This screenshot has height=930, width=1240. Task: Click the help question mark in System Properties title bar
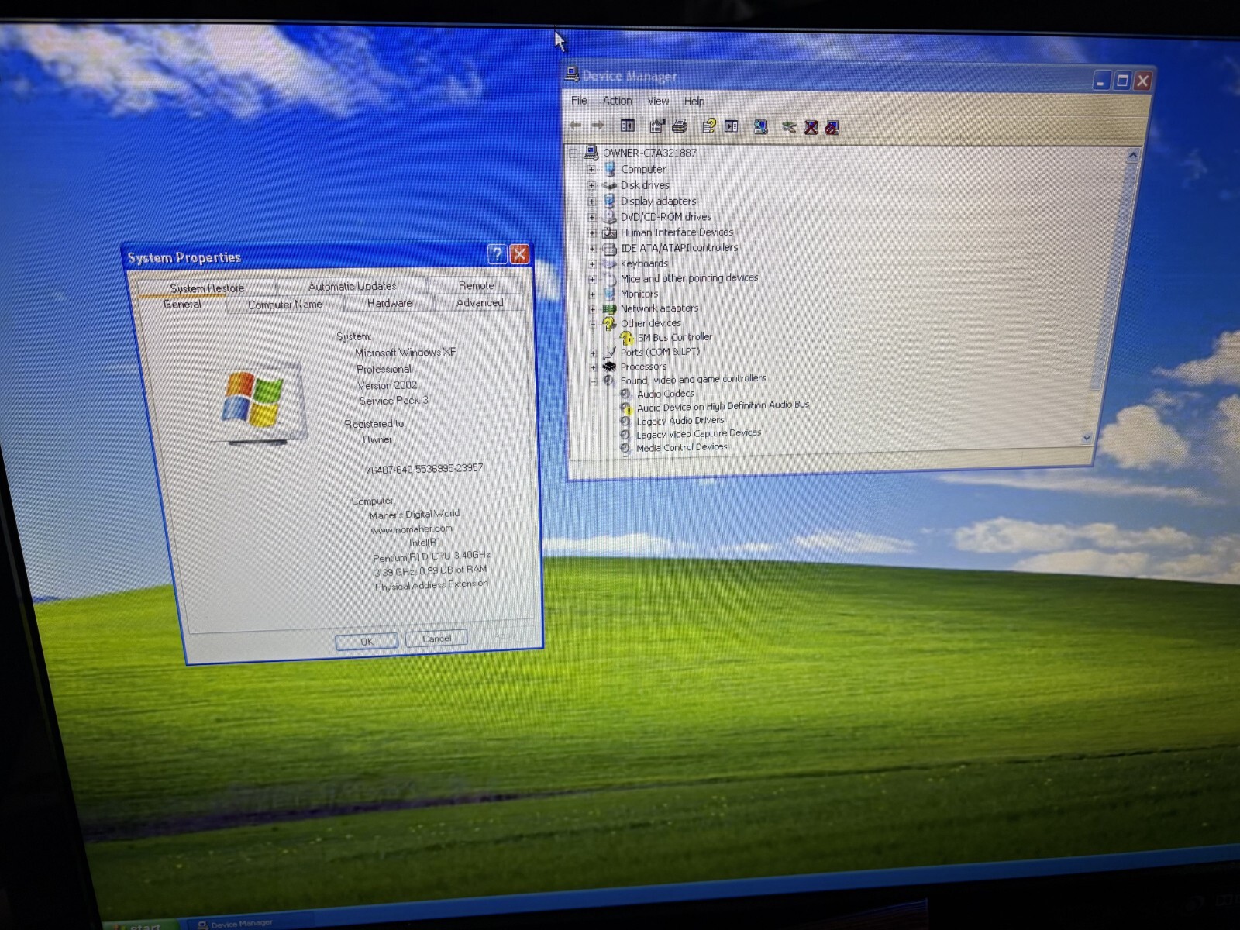pos(497,253)
